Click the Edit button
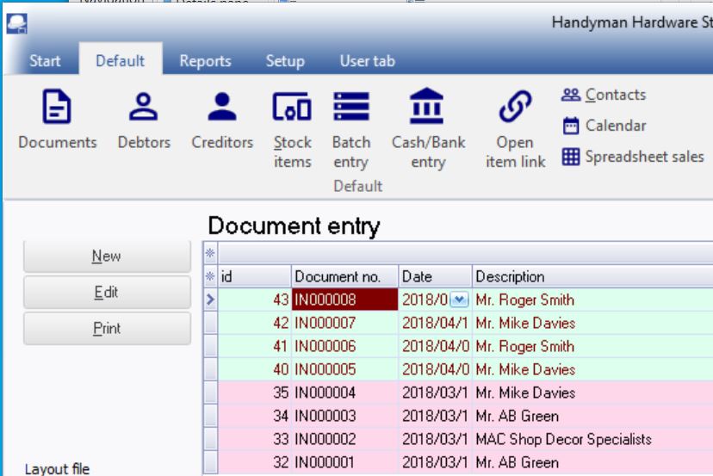The height and width of the screenshot is (476, 713). [107, 293]
